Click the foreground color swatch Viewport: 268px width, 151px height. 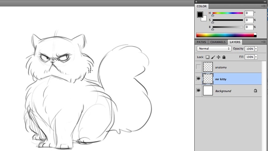[200, 14]
